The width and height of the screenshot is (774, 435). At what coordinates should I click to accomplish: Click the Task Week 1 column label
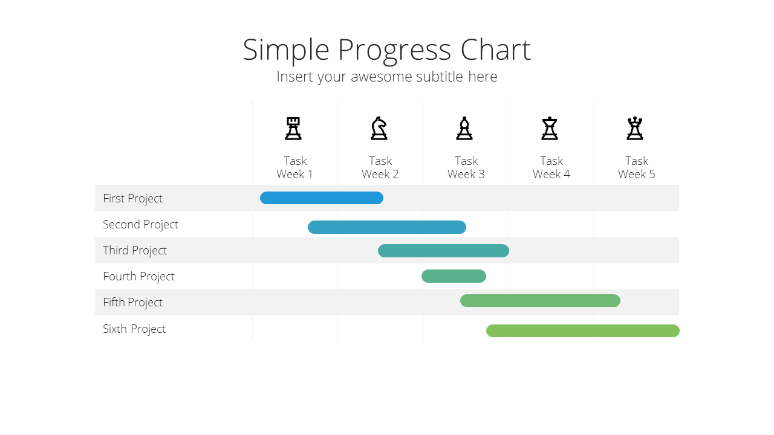(x=295, y=167)
